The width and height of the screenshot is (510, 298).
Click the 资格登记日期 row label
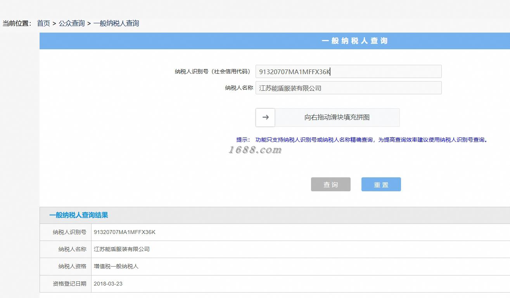[x=69, y=284]
